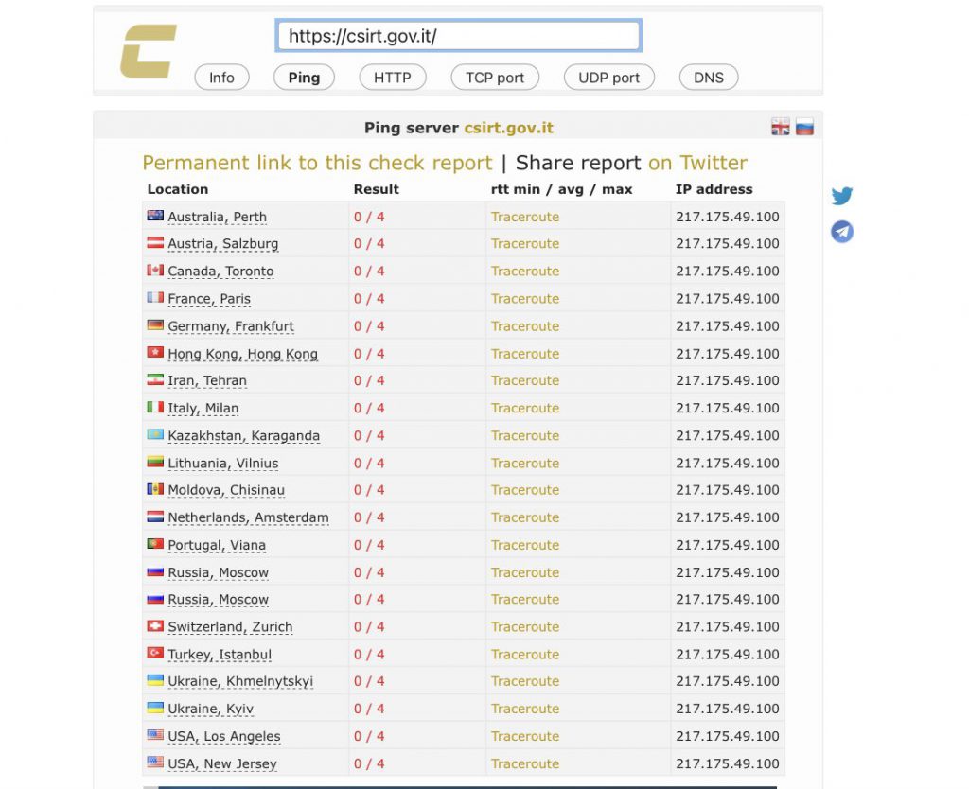Click the URL input field with csirt.gov.it
Image resolution: width=969 pixels, height=789 pixels.
click(458, 36)
